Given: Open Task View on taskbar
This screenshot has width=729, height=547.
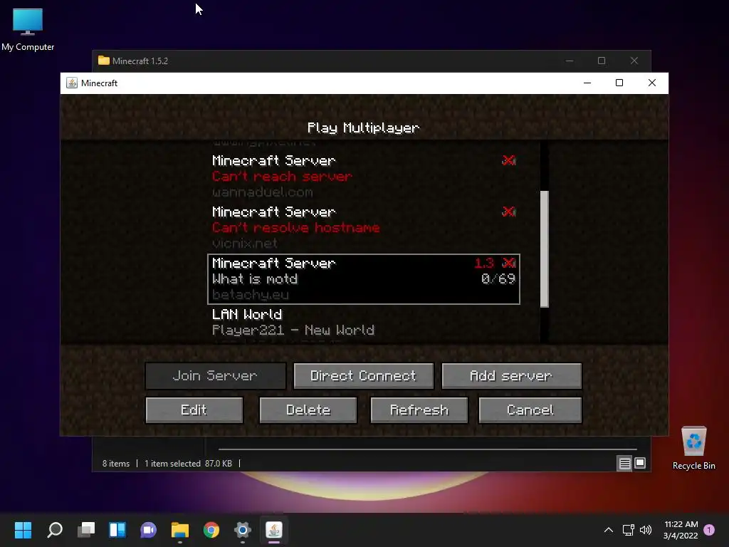Looking at the screenshot, I should [86, 530].
